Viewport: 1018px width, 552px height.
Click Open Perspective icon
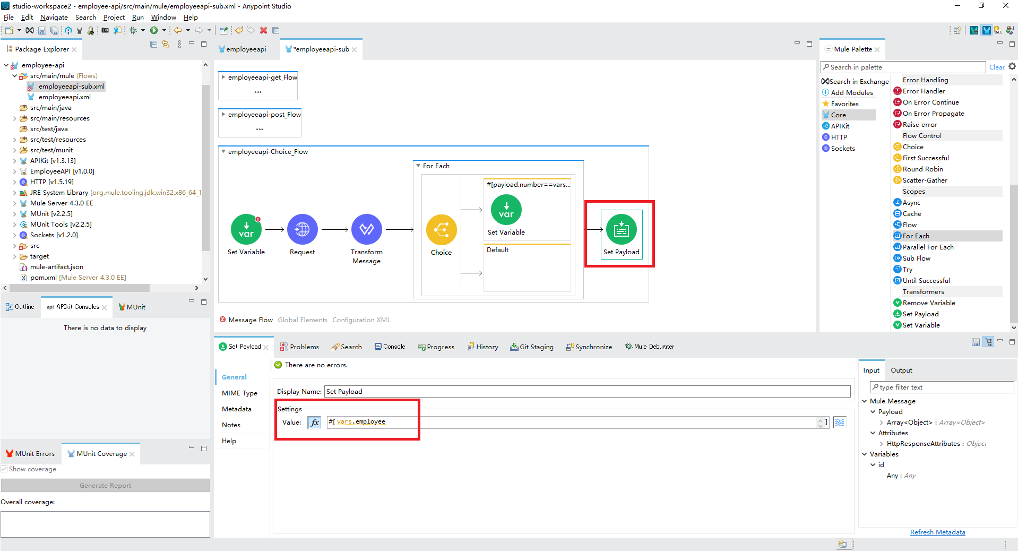pos(957,30)
